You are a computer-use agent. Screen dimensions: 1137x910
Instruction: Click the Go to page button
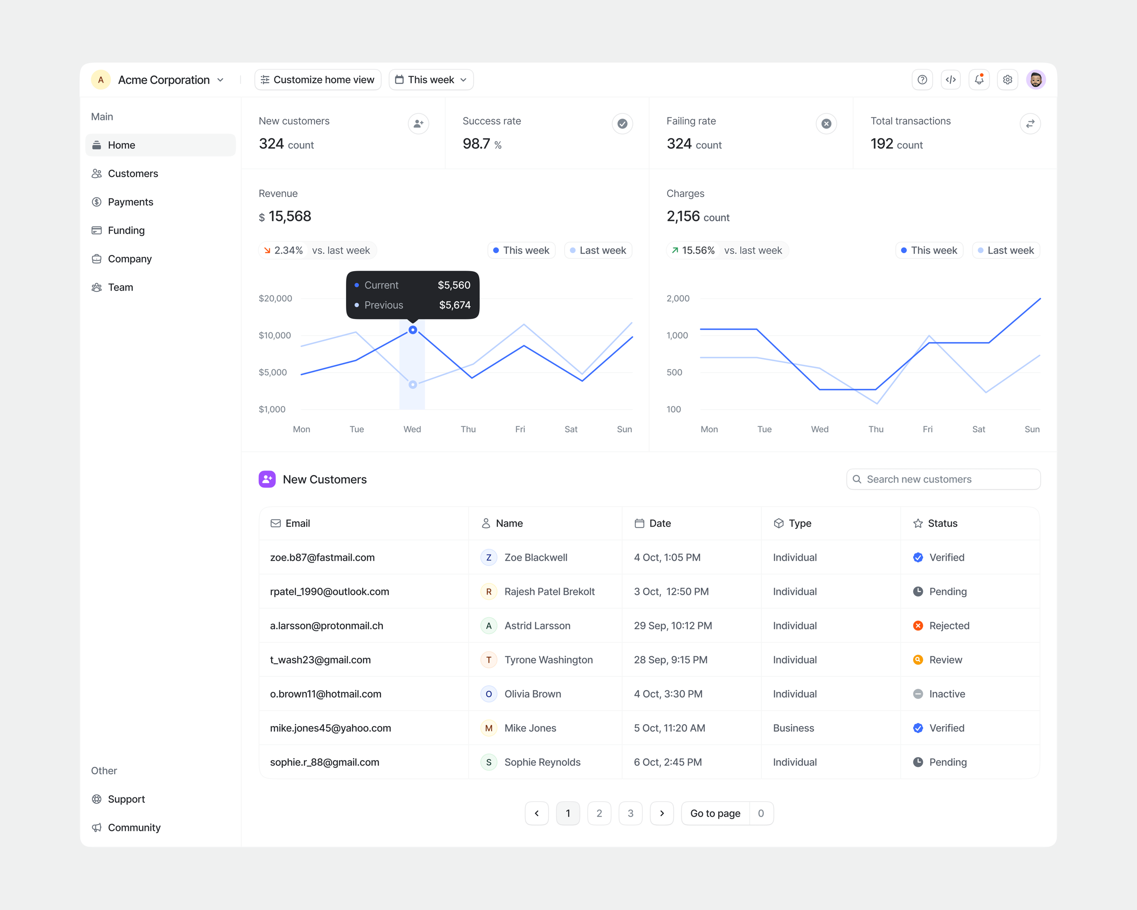coord(715,813)
